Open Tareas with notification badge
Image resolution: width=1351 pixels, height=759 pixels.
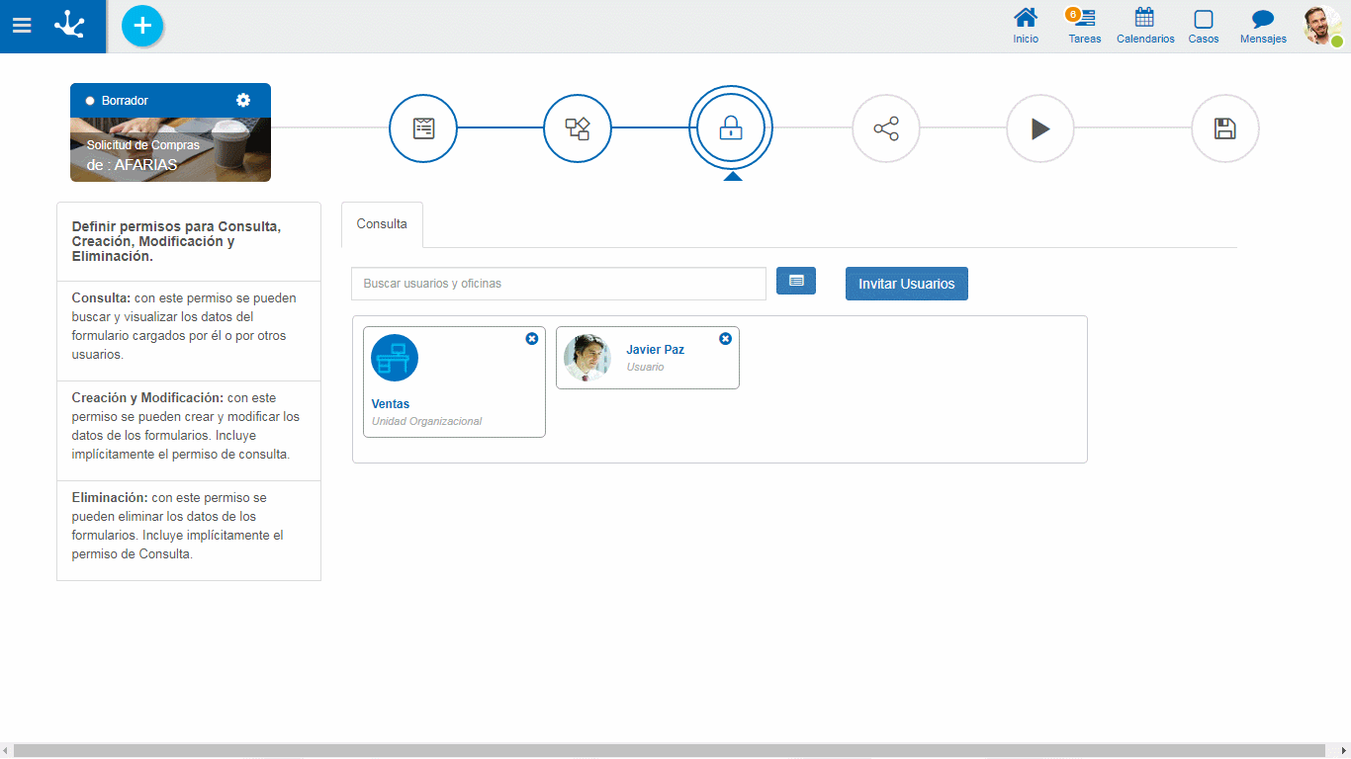tap(1084, 26)
